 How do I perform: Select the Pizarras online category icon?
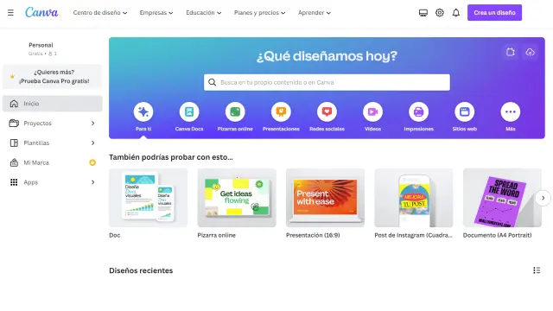pyautogui.click(x=235, y=111)
